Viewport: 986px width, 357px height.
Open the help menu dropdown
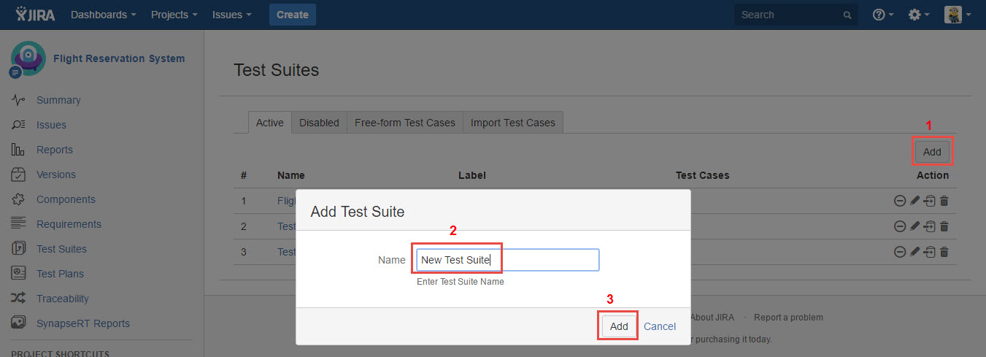(883, 15)
